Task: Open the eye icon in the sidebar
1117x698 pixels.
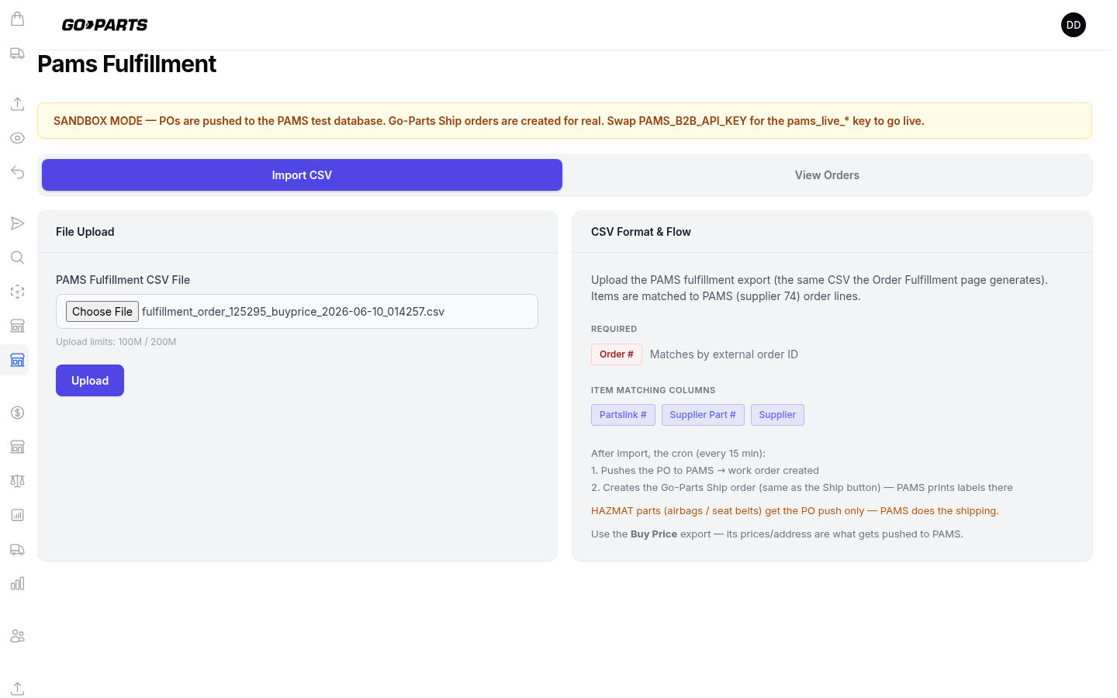Action: [17, 138]
